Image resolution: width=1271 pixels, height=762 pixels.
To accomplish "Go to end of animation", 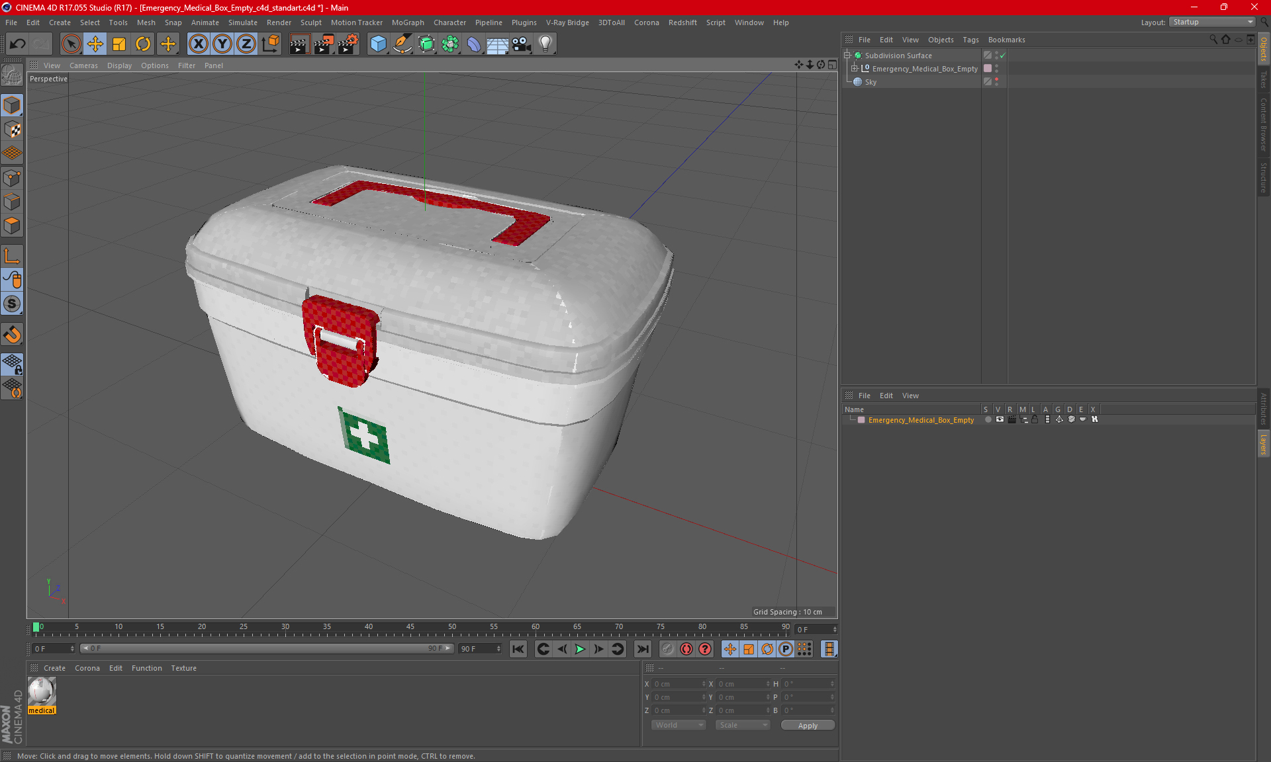I will click(x=642, y=649).
